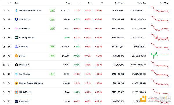The height and width of the screenshot is (105, 174).
Task: Toggle favorite star for Lido Staked Ether
Action: tap(4, 10)
